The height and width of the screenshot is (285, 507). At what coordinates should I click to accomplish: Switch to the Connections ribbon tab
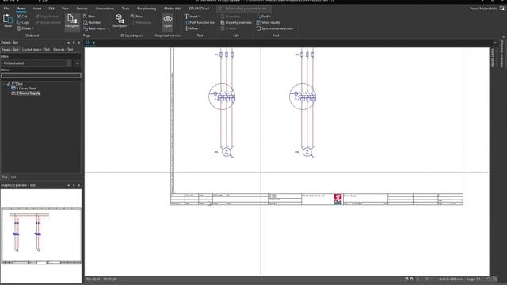pos(105,9)
